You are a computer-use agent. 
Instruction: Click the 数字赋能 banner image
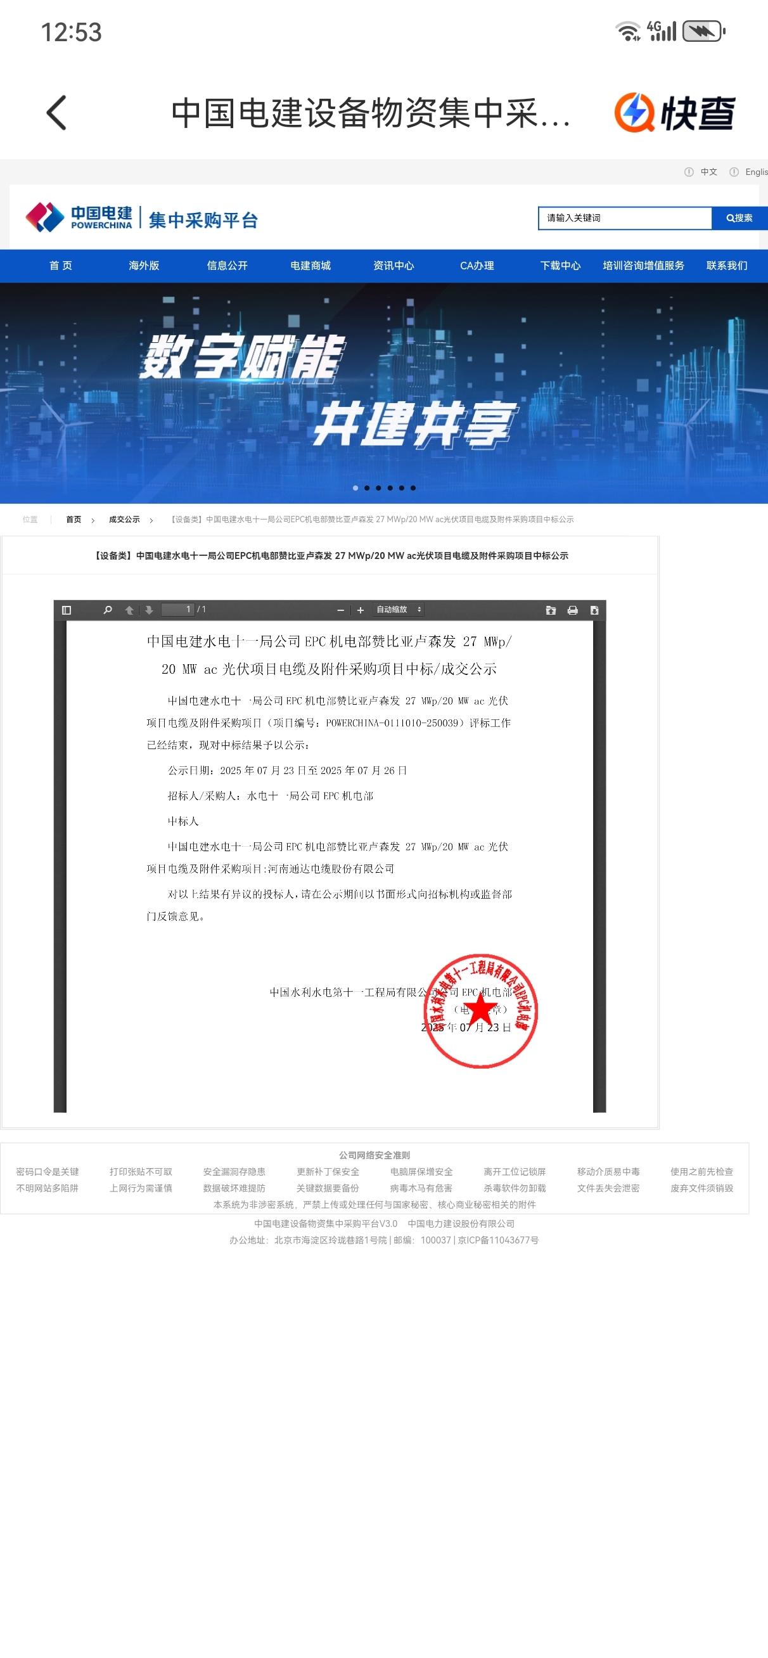point(383,392)
